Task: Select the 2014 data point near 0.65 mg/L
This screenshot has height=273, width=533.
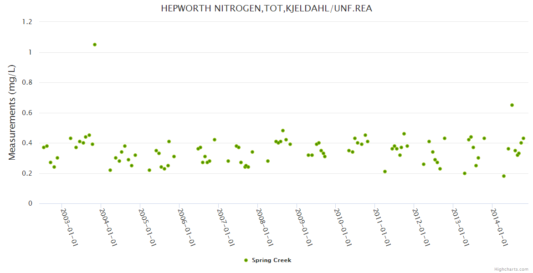Action: (x=512, y=105)
